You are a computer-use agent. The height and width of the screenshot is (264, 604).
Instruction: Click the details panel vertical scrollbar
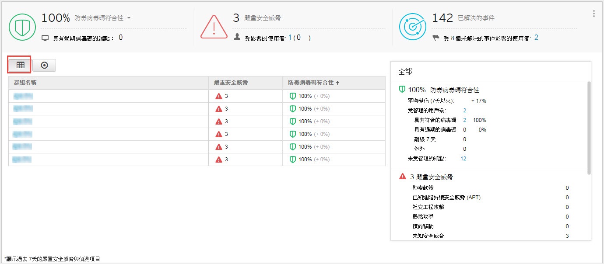pos(589,128)
